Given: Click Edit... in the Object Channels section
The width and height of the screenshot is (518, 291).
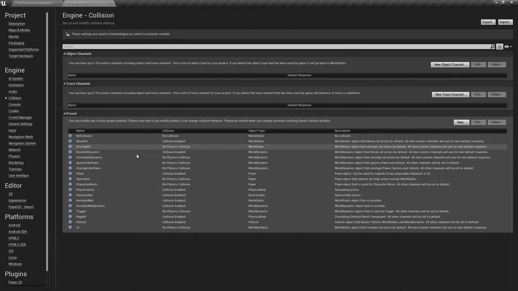Looking at the screenshot, I should click(x=478, y=65).
